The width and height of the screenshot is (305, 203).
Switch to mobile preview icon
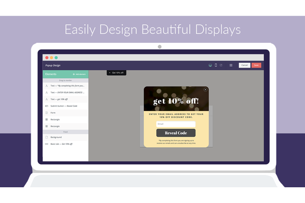[215, 65]
